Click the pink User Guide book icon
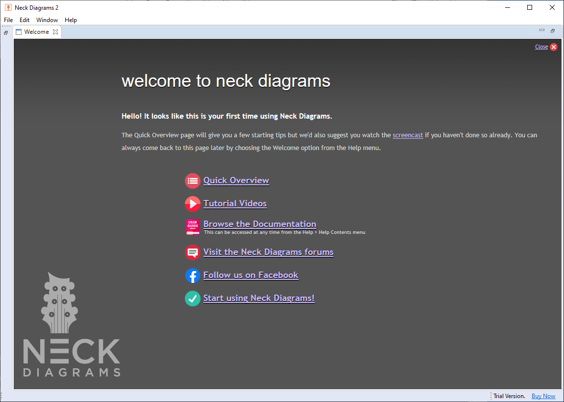This screenshot has height=402, width=564. (193, 227)
